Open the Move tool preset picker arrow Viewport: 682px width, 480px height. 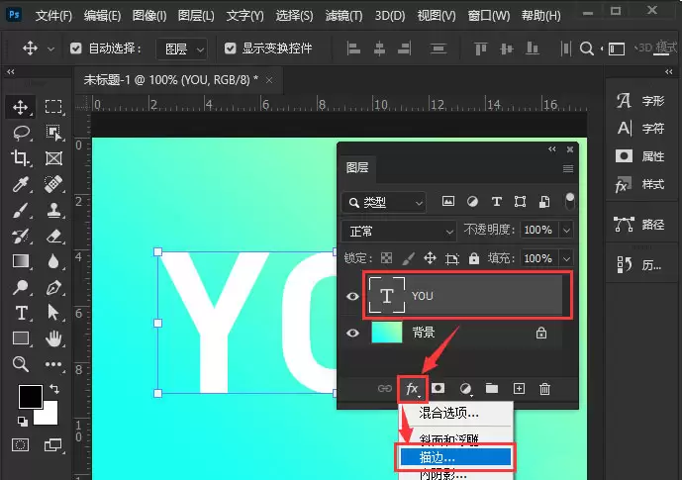[x=50, y=49]
